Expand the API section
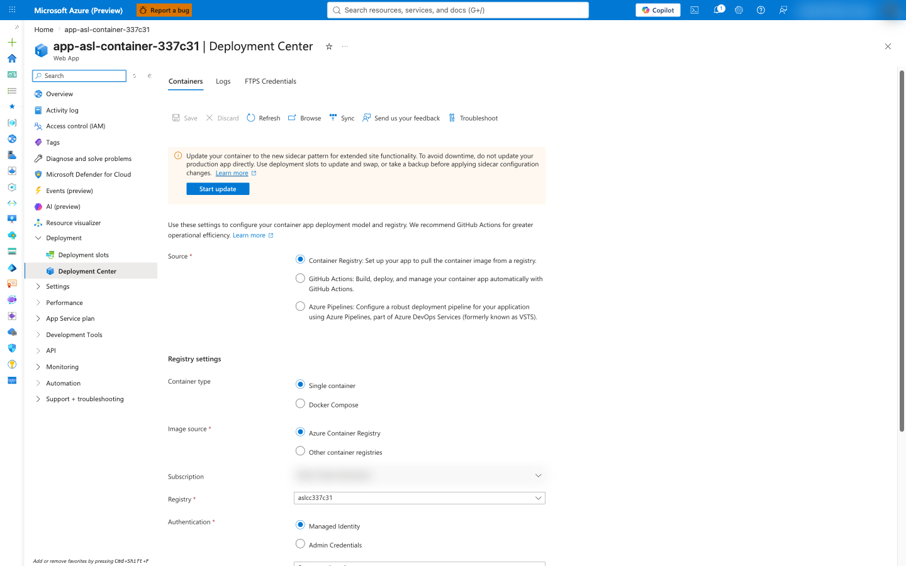Viewport: 906px width, 566px height. pyautogui.click(x=38, y=350)
